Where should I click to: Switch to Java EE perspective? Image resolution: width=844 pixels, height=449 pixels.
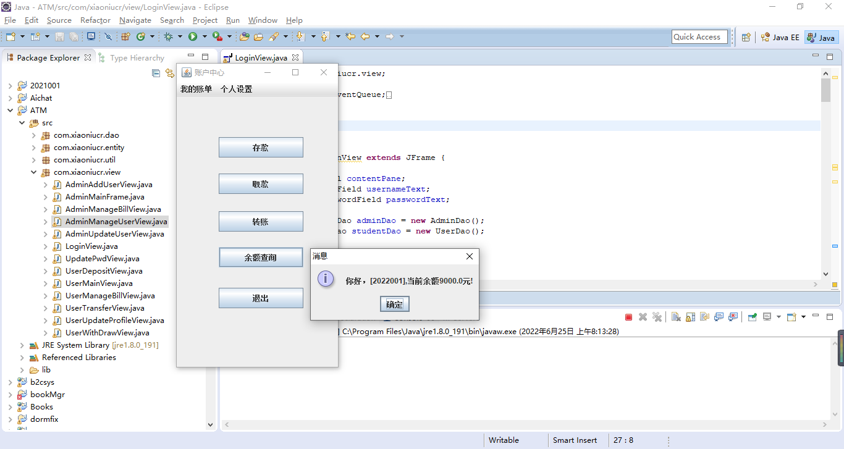tap(780, 37)
